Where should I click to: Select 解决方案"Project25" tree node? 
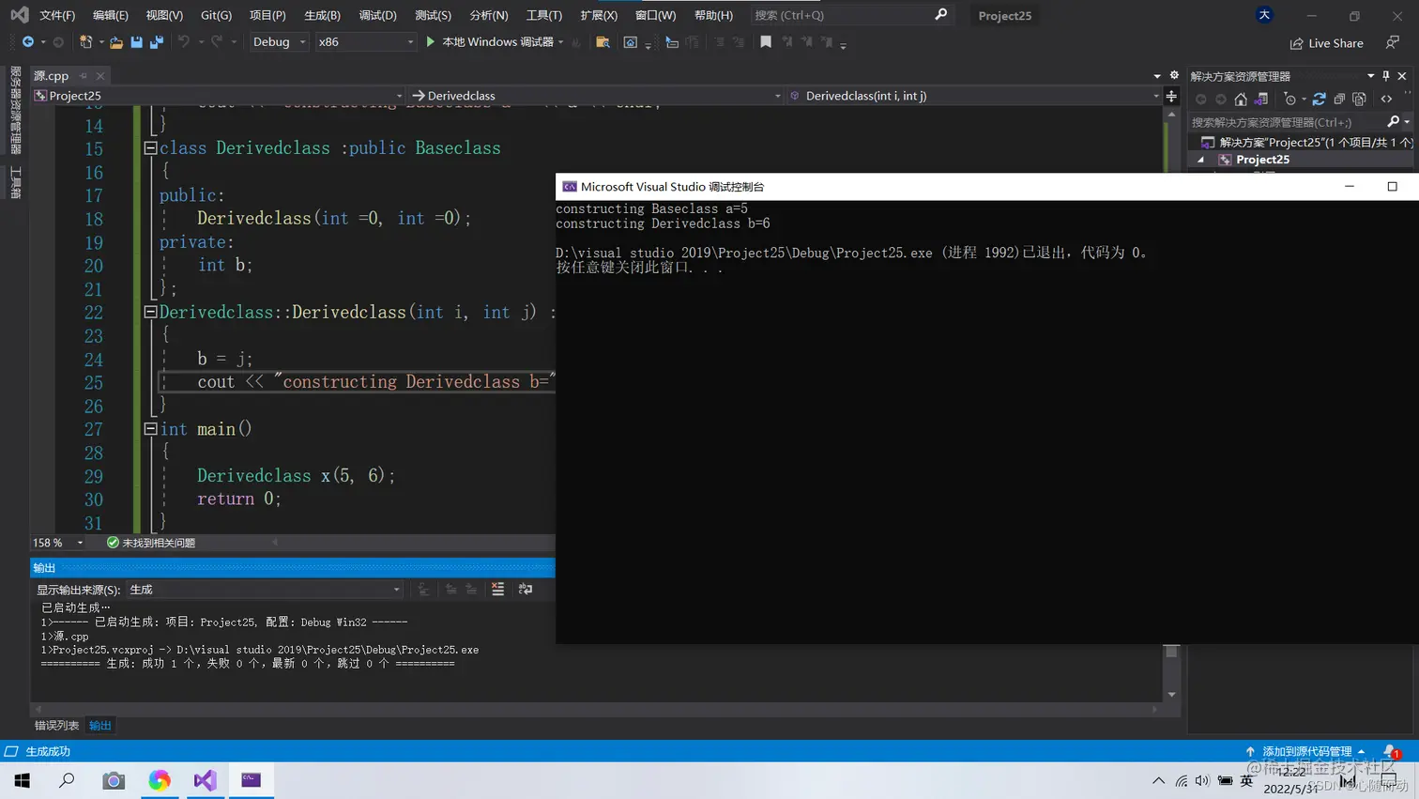pyautogui.click(x=1308, y=143)
